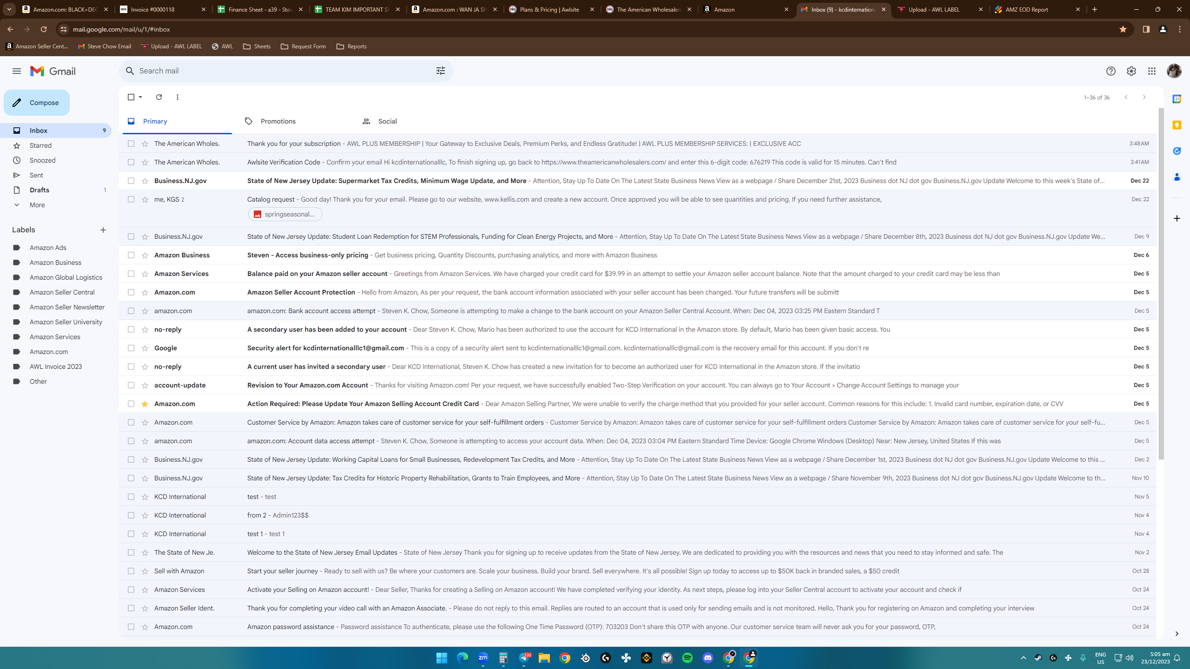Open AWL Invoice 2023 label
Screen dimensions: 1190x669
tap(56, 367)
